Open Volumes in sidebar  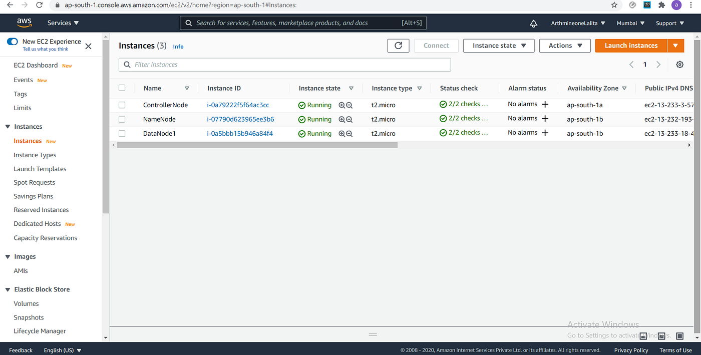(26, 304)
